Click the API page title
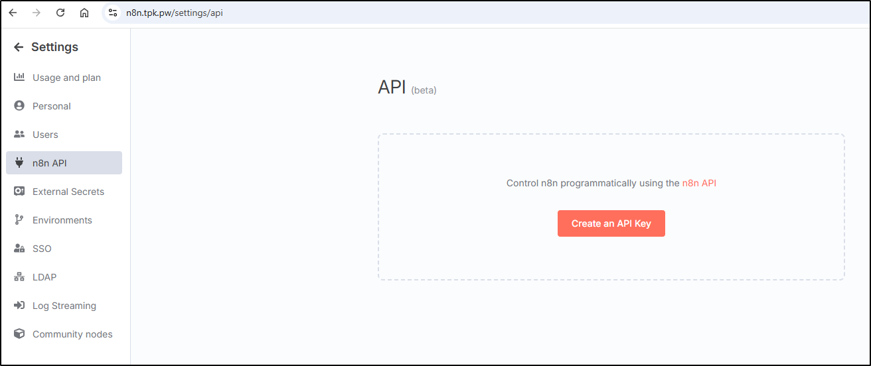Image resolution: width=871 pixels, height=366 pixels. point(392,87)
